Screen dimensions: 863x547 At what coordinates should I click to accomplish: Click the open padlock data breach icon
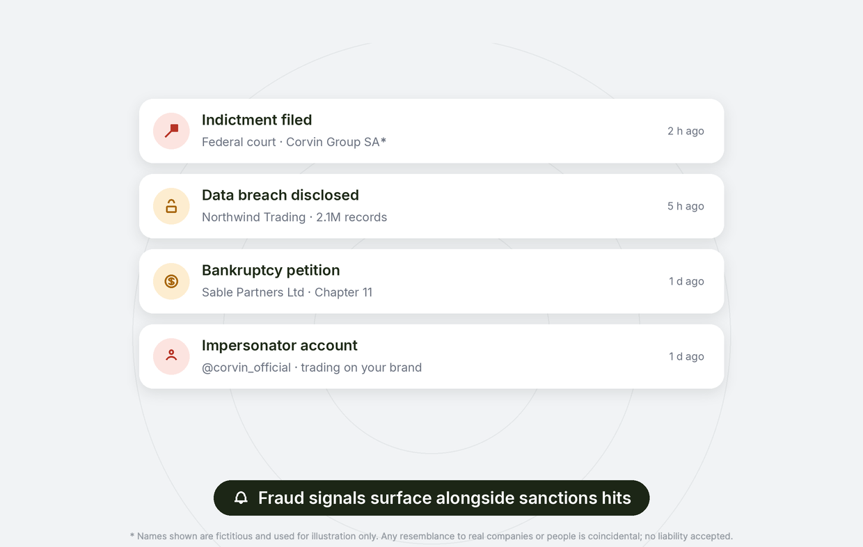click(x=171, y=206)
